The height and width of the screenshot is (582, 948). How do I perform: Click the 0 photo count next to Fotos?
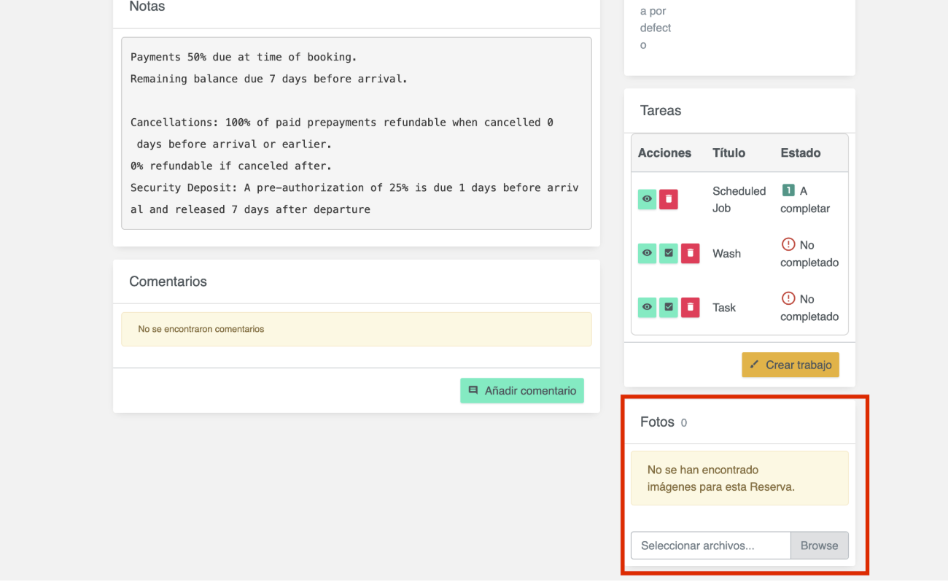[x=684, y=422]
